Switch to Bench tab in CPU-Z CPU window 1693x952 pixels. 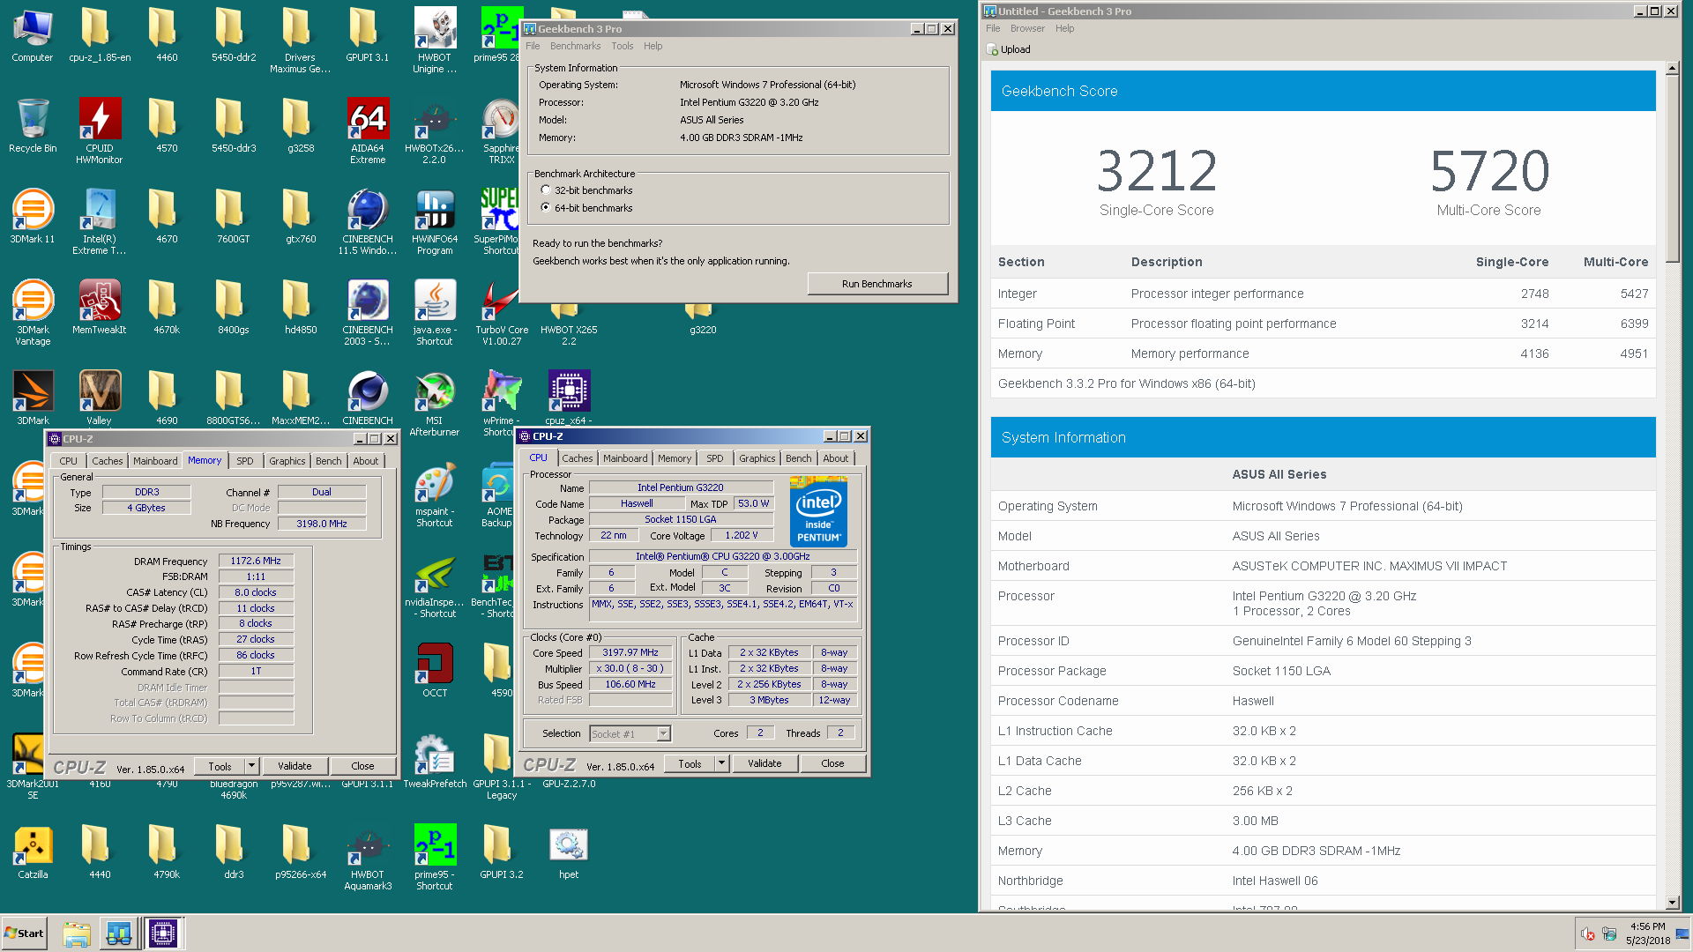pyautogui.click(x=798, y=458)
